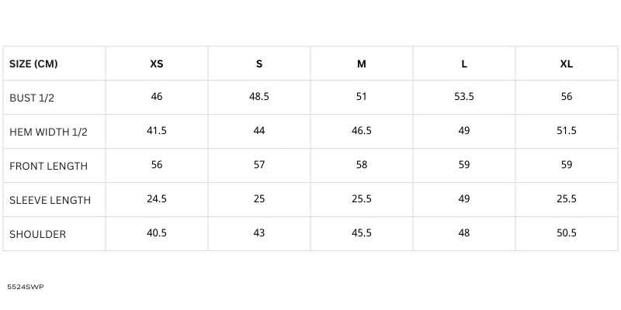
Task: Click the L bust value 53.5
Action: coord(464,97)
